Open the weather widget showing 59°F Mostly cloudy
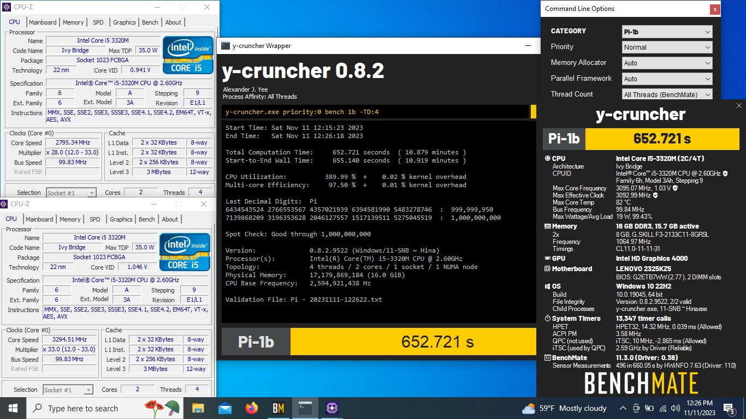 pyautogui.click(x=564, y=408)
